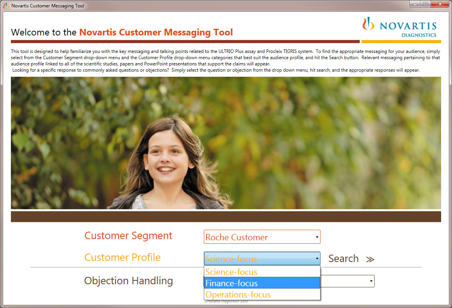Click the Customer Profile label

(122, 257)
